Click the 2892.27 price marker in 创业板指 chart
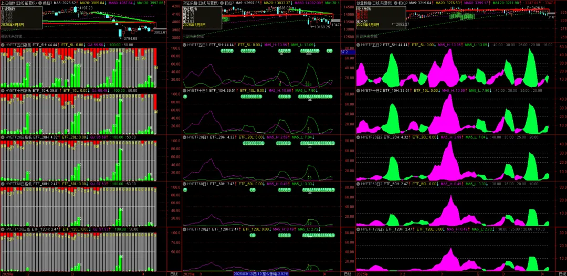 [403, 24]
